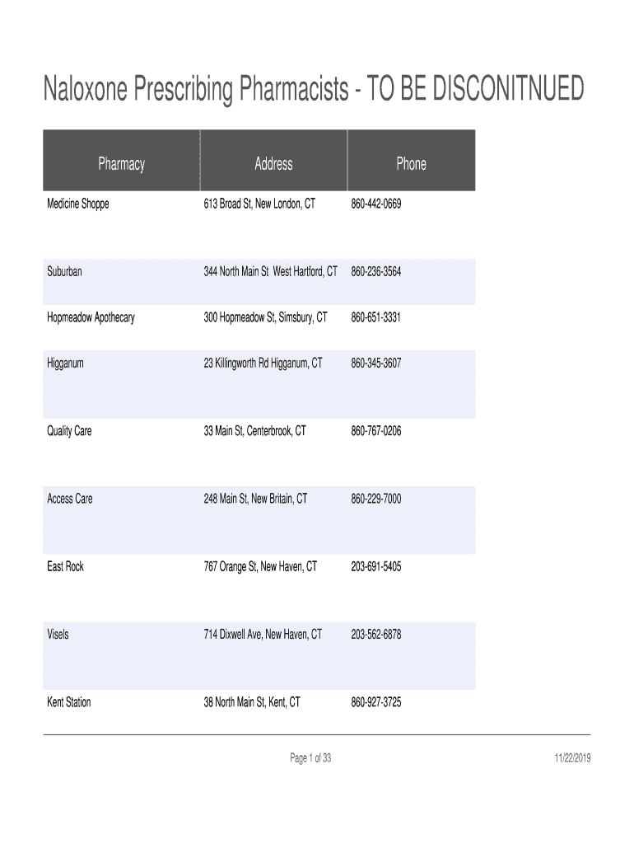Select the Access Care pharmacy name
The image size is (634, 844).
click(70, 499)
